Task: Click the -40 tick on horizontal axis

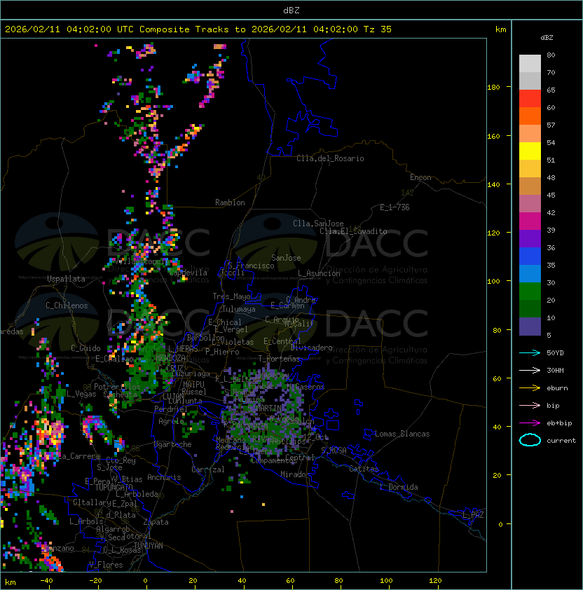Action: click(46, 581)
